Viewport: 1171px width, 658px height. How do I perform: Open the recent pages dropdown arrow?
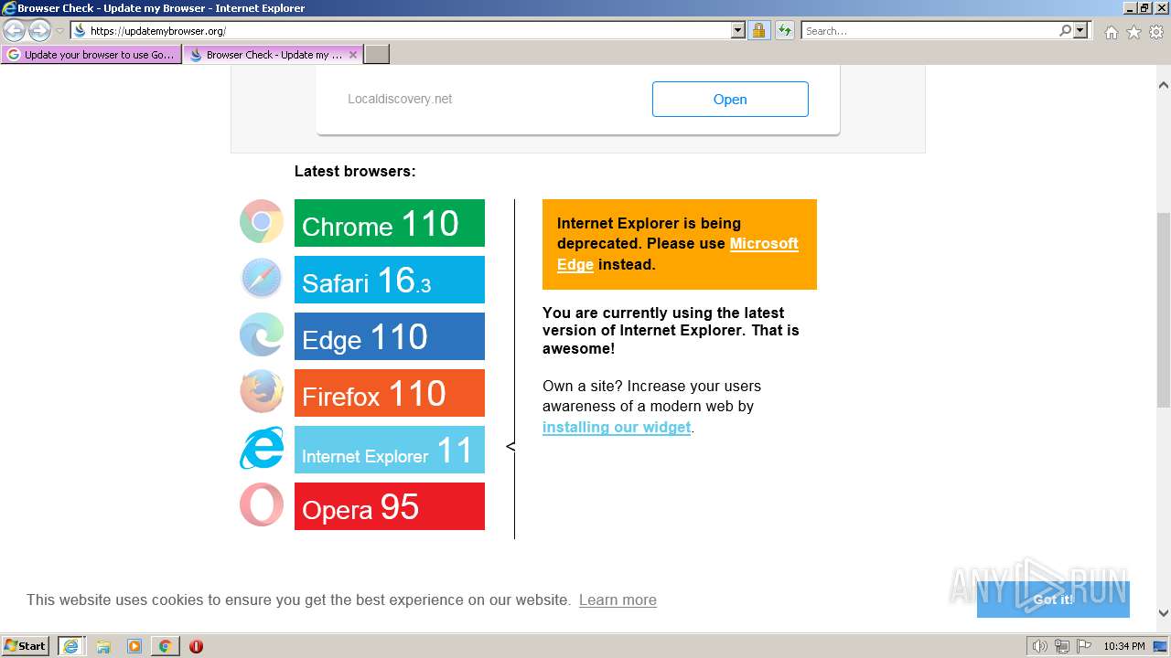coord(59,31)
